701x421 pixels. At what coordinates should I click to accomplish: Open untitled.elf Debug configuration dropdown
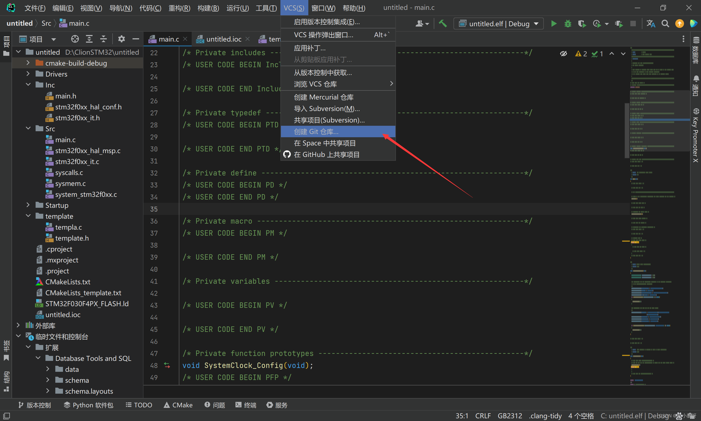tap(499, 24)
